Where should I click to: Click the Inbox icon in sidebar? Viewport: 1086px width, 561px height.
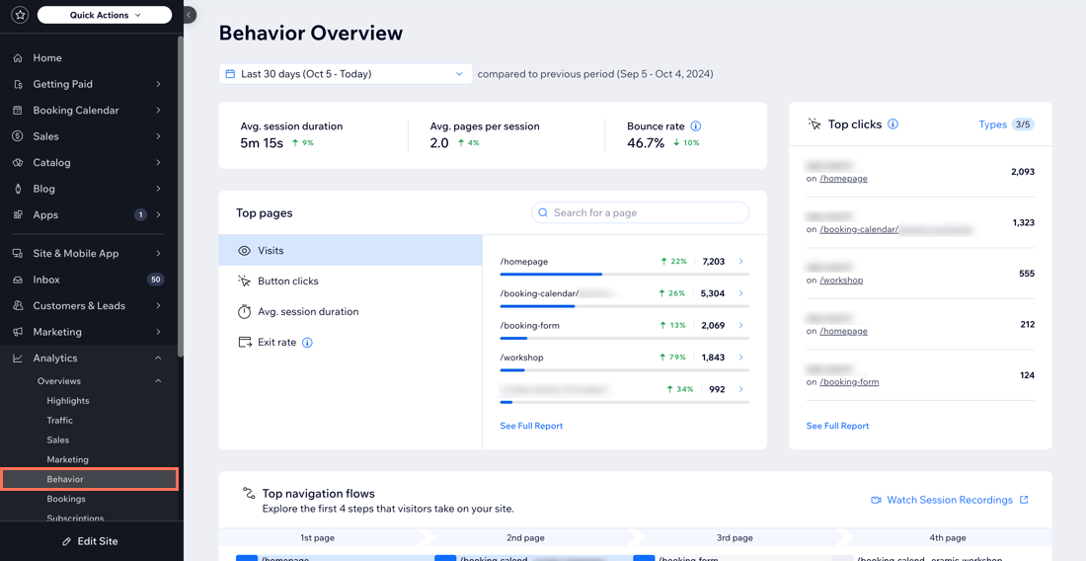18,280
